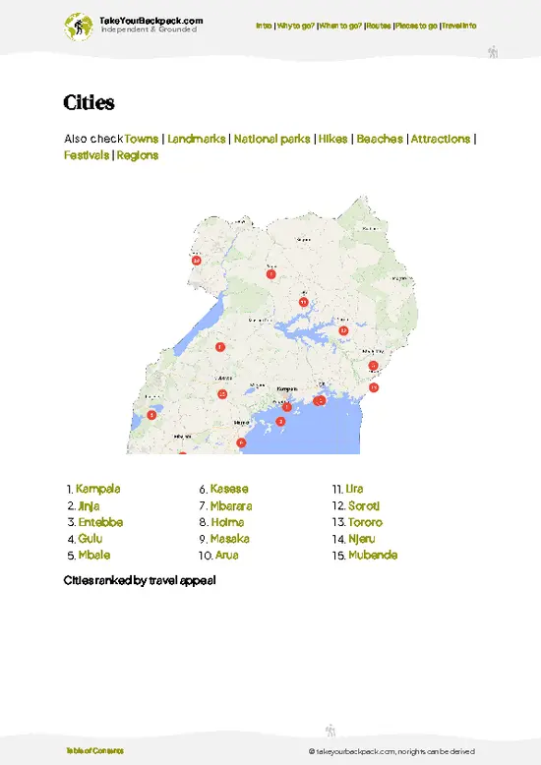Open the Mbarara city link in list

(231, 506)
